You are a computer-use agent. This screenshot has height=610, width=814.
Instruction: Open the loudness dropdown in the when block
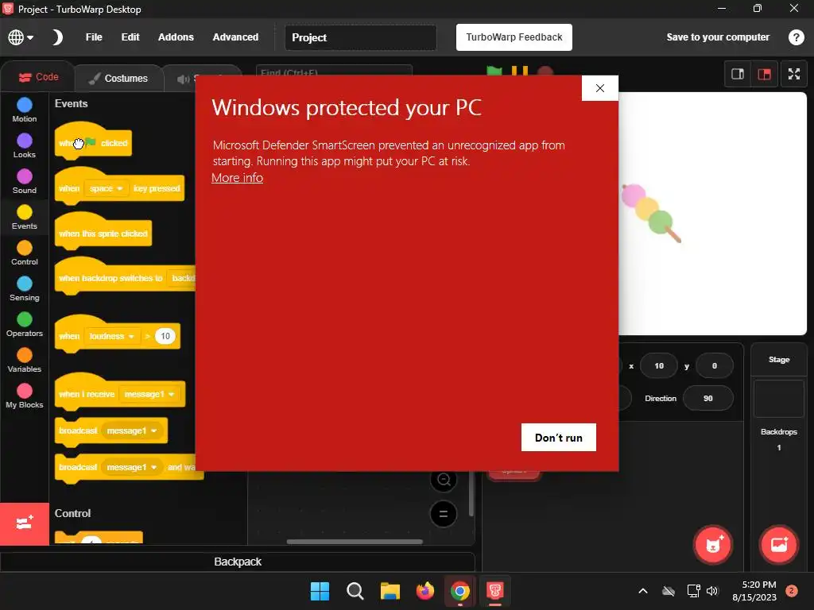(111, 336)
